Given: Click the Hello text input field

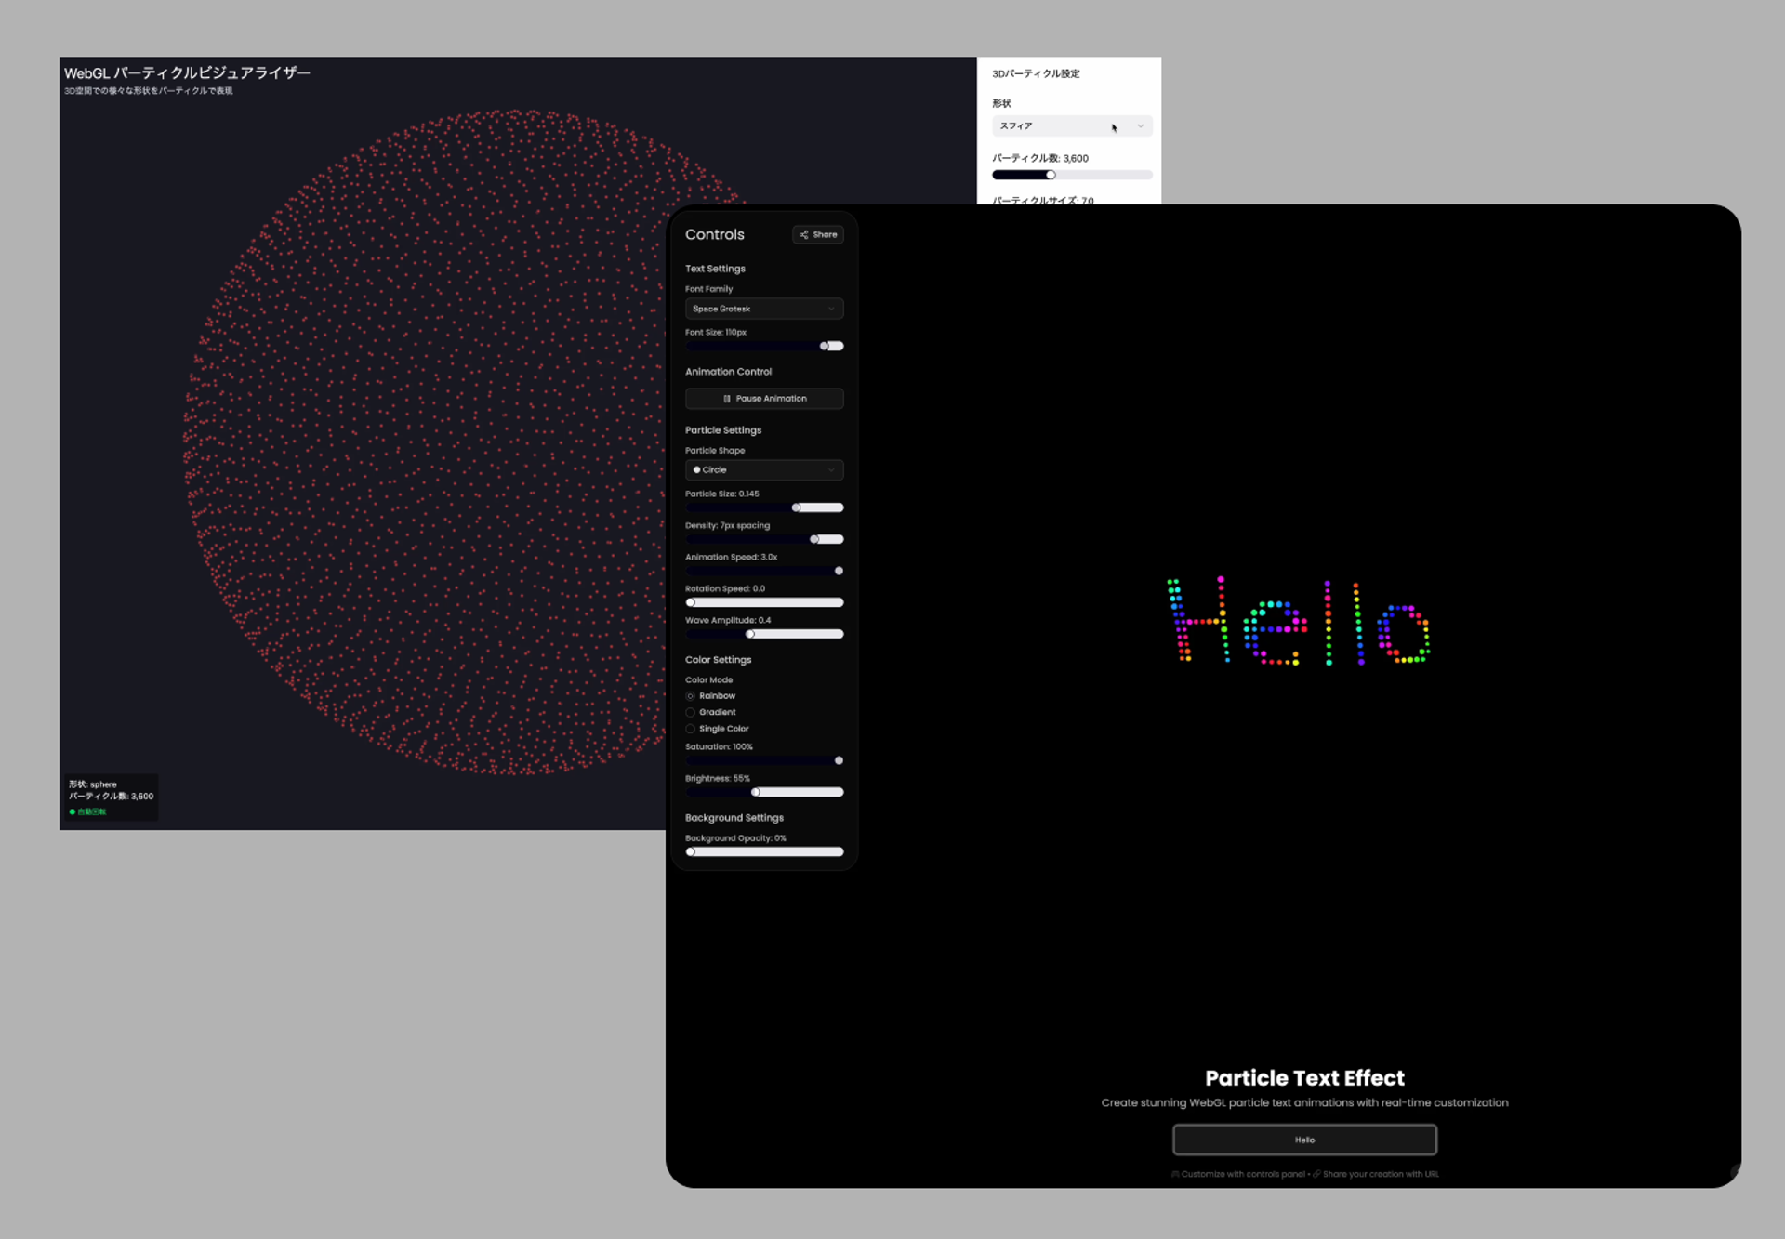Looking at the screenshot, I should pyautogui.click(x=1303, y=1140).
